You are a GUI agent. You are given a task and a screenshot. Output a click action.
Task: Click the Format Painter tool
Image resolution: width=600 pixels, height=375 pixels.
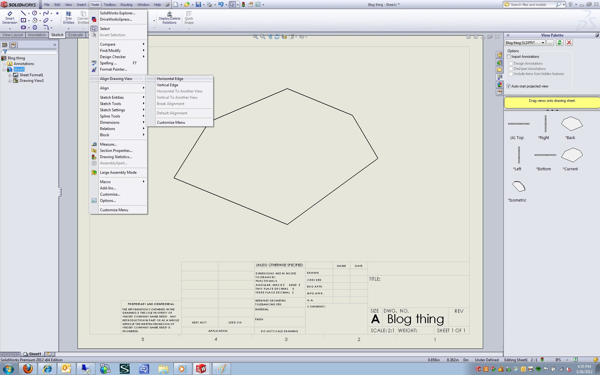(x=113, y=69)
